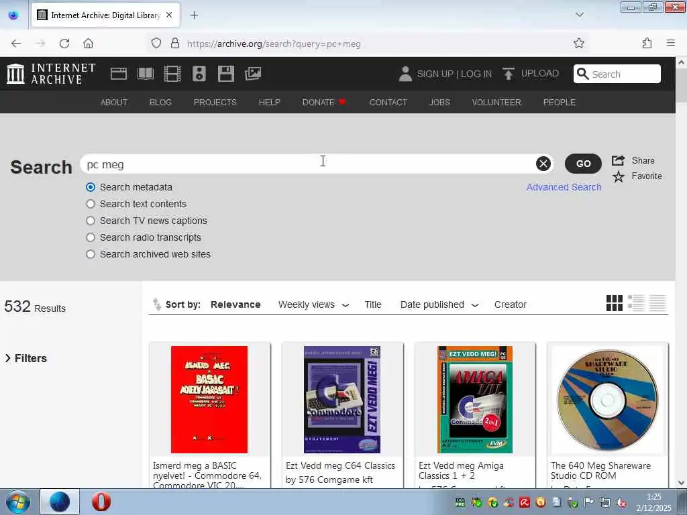This screenshot has height=515, width=687.
Task: Open the PEOPLE menu item
Action: (559, 102)
